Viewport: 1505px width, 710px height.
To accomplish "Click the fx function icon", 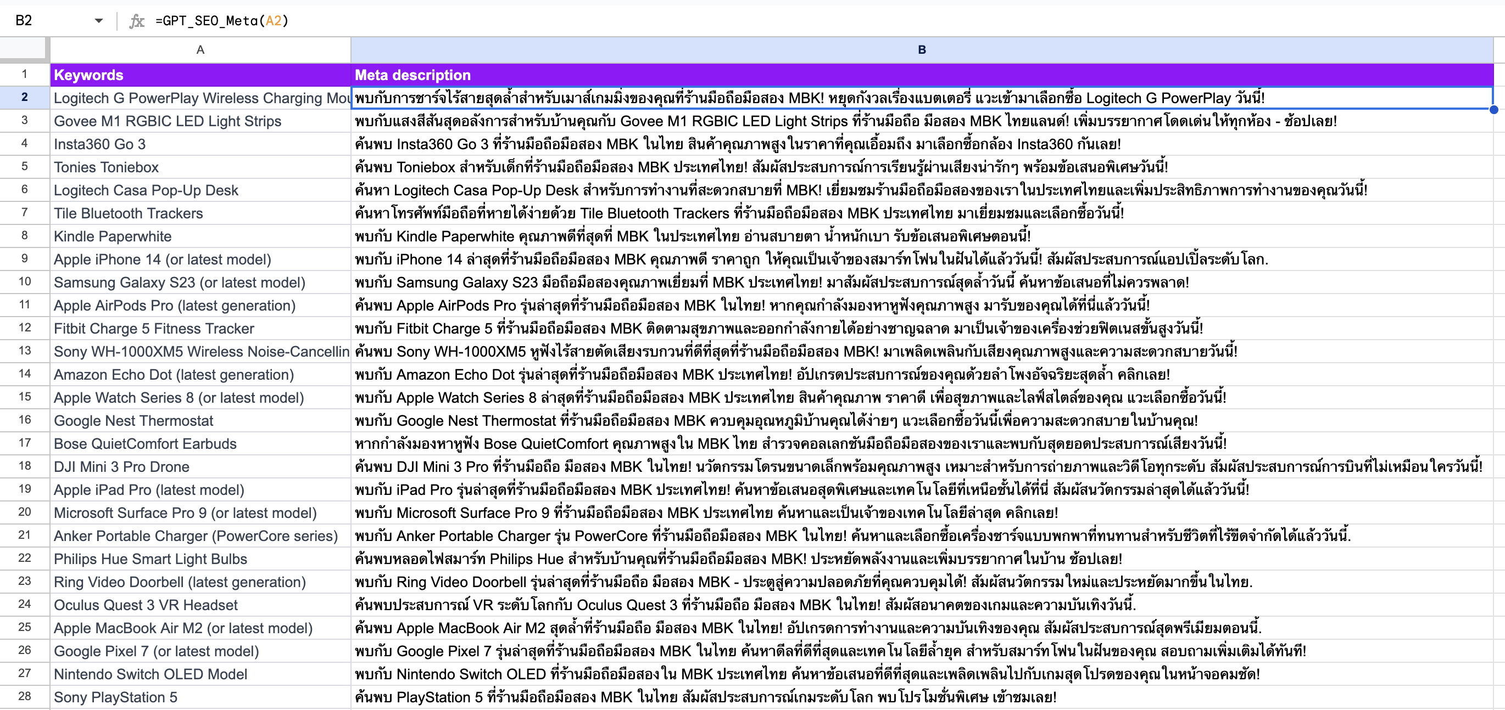I will click(x=136, y=21).
